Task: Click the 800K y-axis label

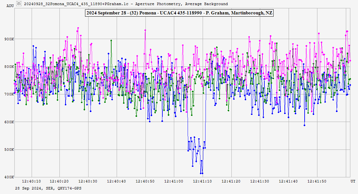Action: (9, 67)
